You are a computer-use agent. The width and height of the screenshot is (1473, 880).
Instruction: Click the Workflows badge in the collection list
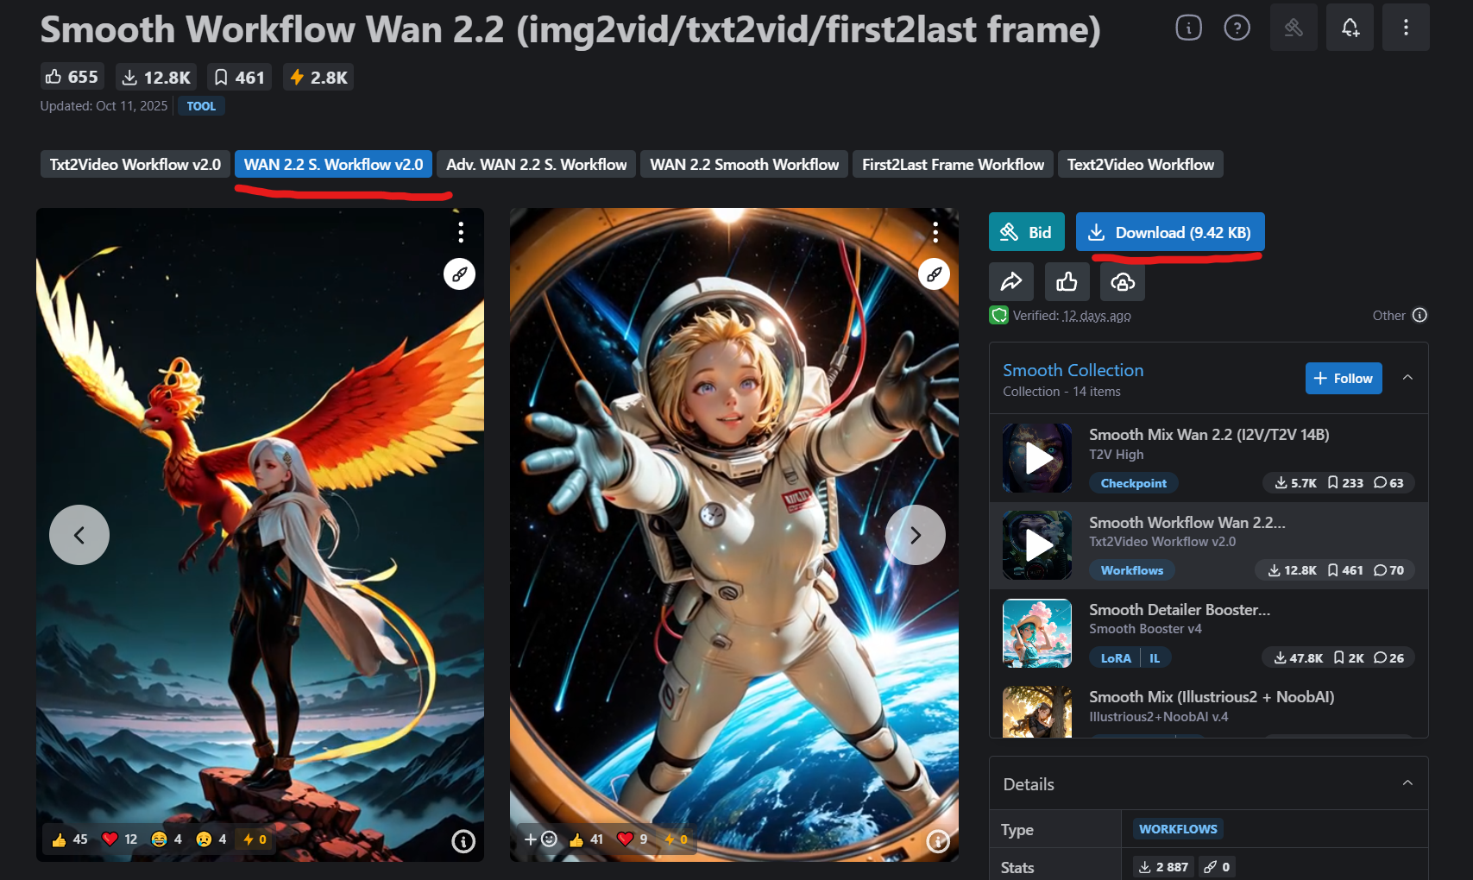(x=1131, y=570)
